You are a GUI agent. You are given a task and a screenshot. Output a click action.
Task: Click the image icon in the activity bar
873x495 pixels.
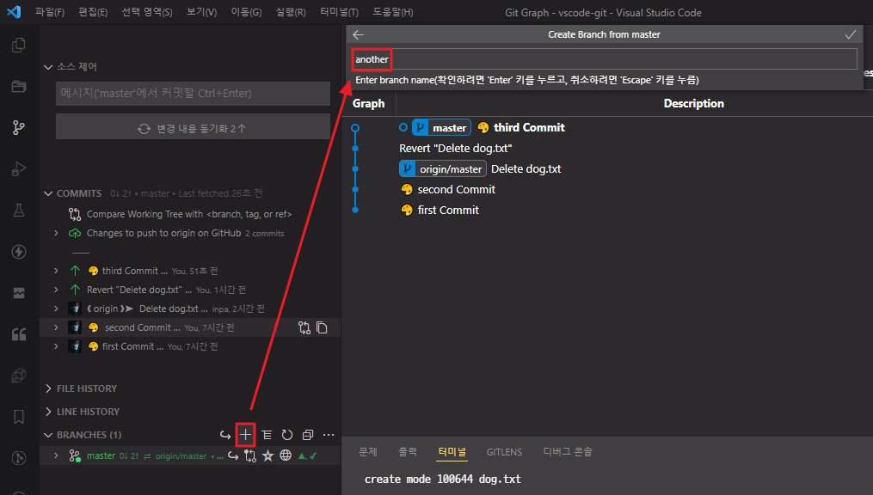19,293
